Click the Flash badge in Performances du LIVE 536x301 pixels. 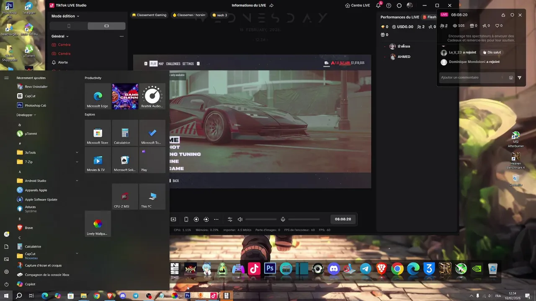click(429, 17)
